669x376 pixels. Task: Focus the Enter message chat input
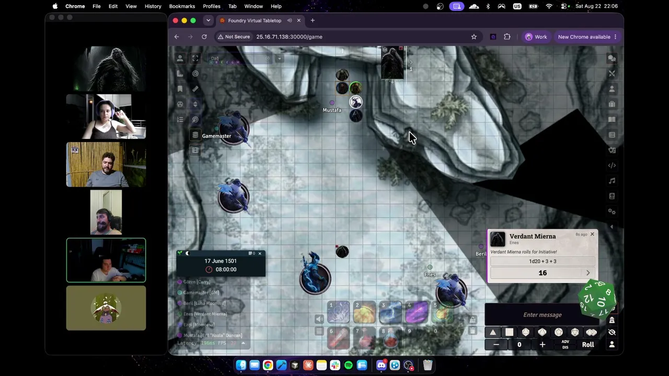pos(543,315)
